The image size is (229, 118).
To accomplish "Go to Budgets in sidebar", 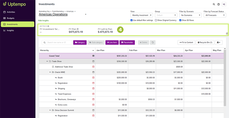I will coord(17,18).
